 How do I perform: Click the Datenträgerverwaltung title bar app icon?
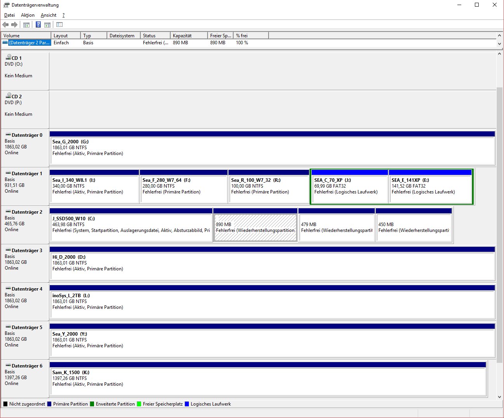6,5
